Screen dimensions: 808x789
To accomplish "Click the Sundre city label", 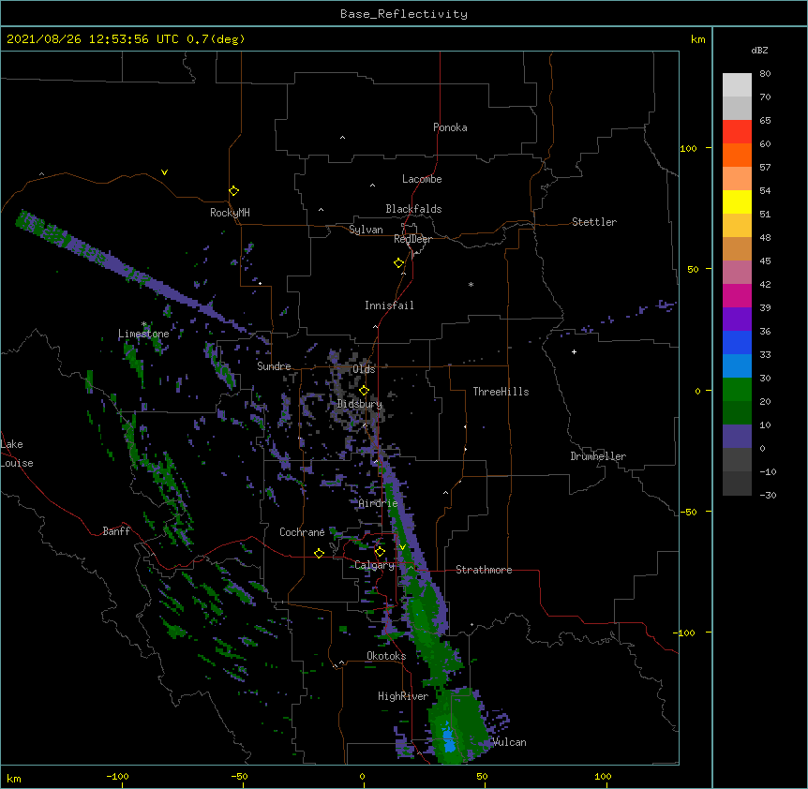I will (274, 366).
